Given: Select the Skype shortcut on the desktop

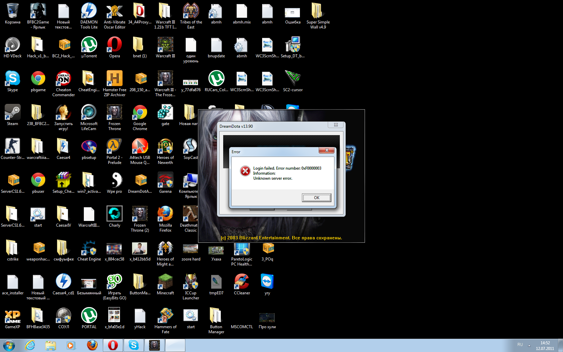Looking at the screenshot, I should click(13, 81).
